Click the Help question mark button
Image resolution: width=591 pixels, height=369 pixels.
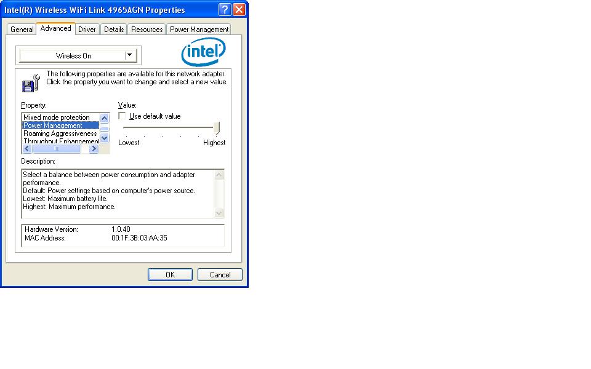pos(225,9)
